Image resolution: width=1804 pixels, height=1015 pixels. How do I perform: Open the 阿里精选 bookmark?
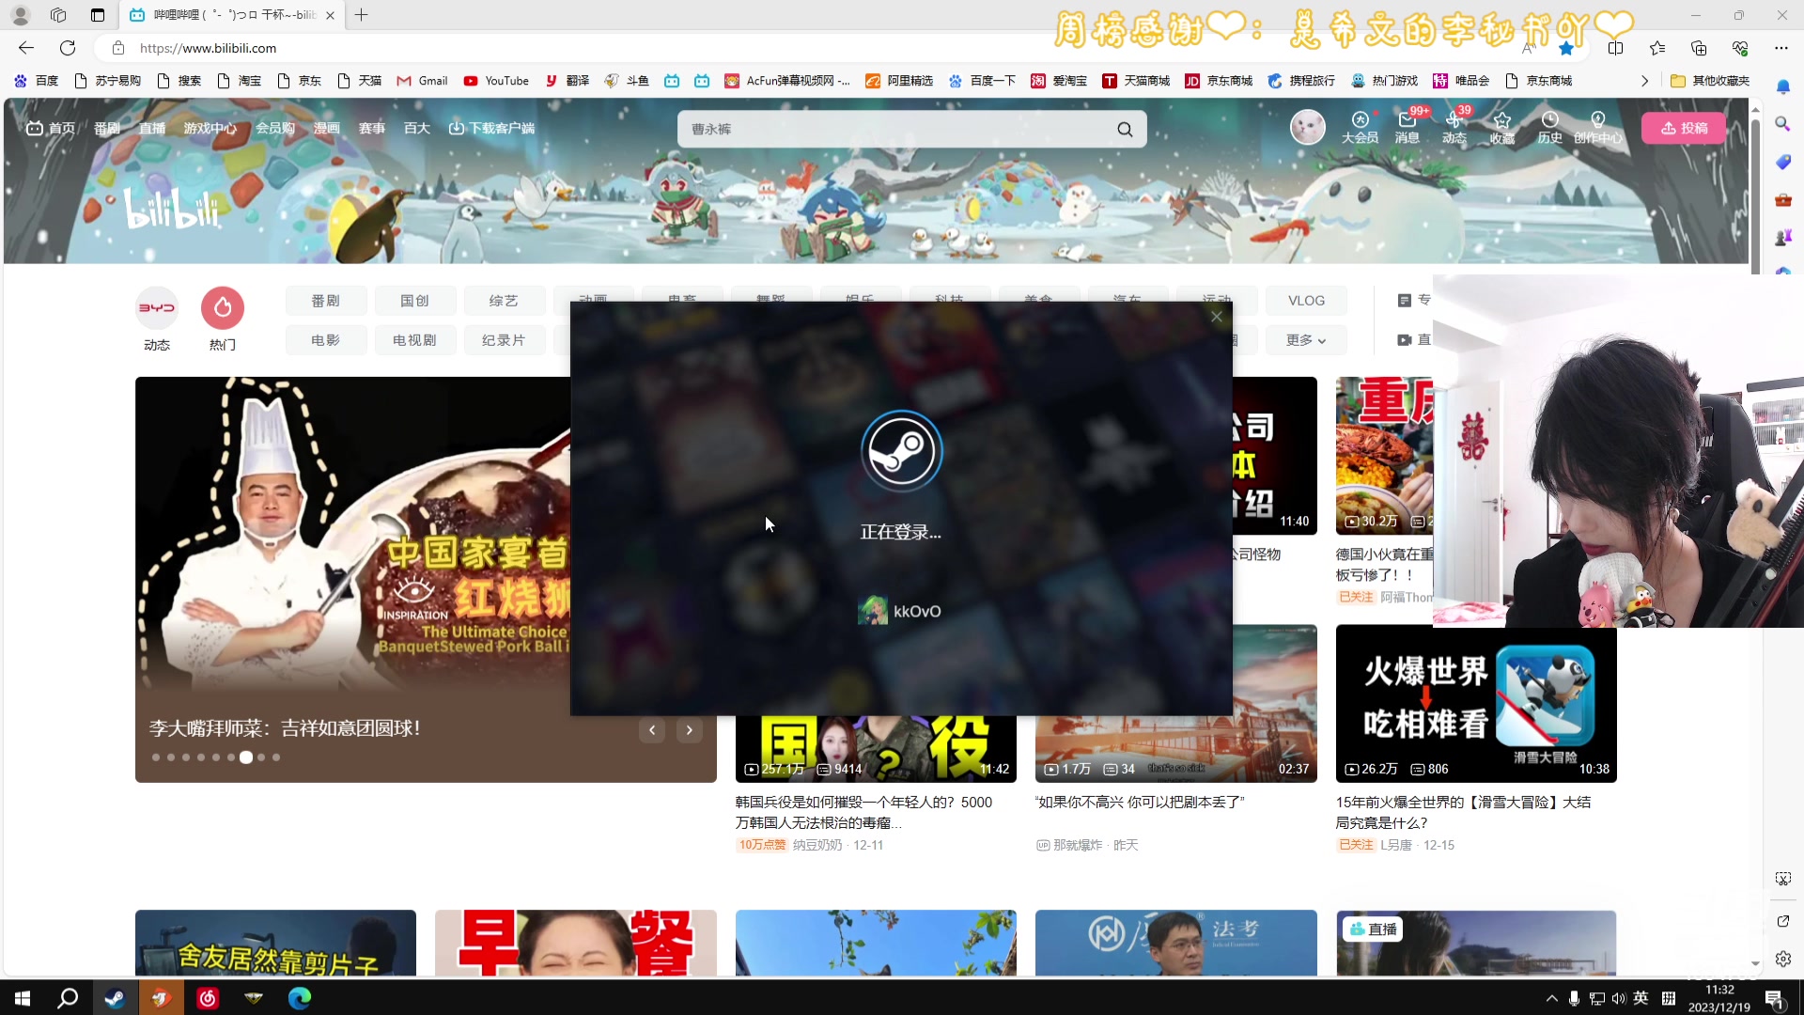coord(899,81)
